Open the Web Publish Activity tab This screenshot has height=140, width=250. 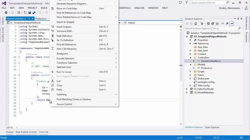pos(26,132)
